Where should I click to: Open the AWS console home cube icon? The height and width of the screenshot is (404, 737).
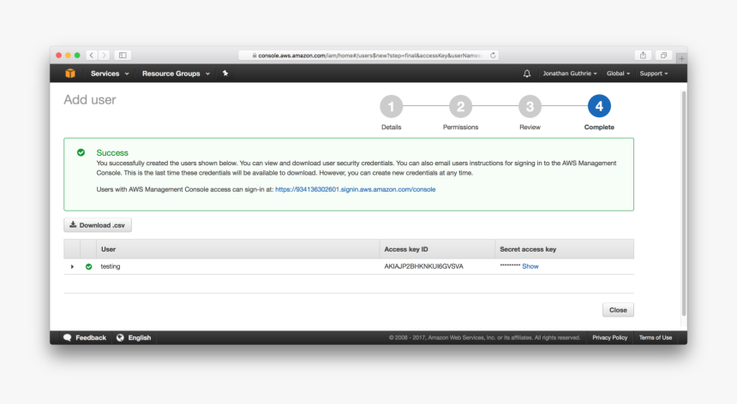tap(70, 74)
